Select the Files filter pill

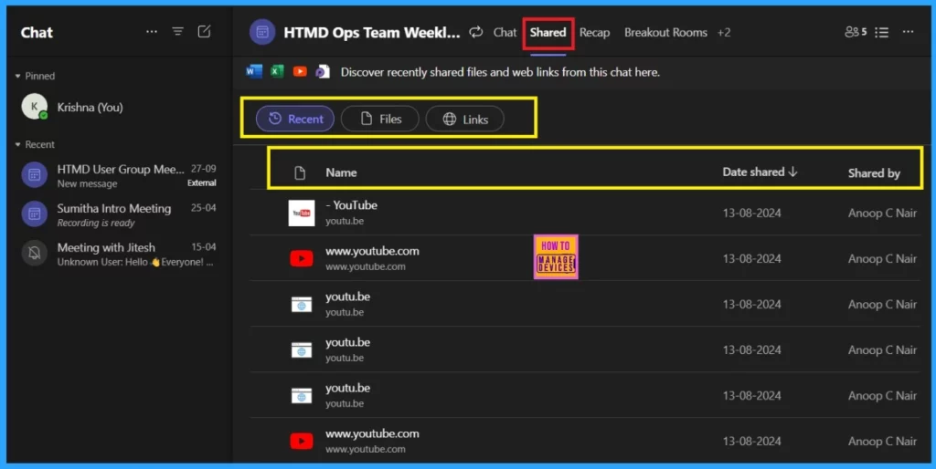(379, 120)
